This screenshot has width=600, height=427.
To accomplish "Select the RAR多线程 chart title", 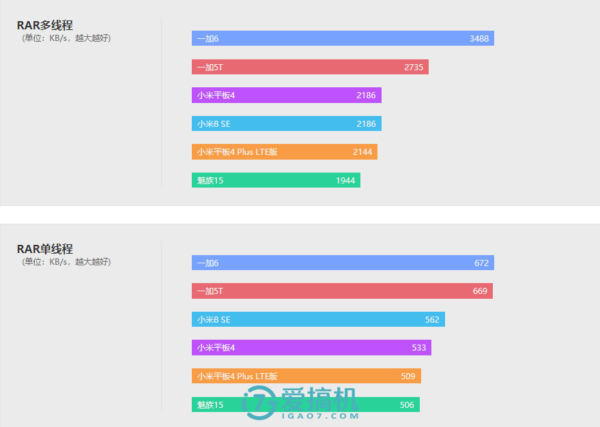I will tap(45, 25).
